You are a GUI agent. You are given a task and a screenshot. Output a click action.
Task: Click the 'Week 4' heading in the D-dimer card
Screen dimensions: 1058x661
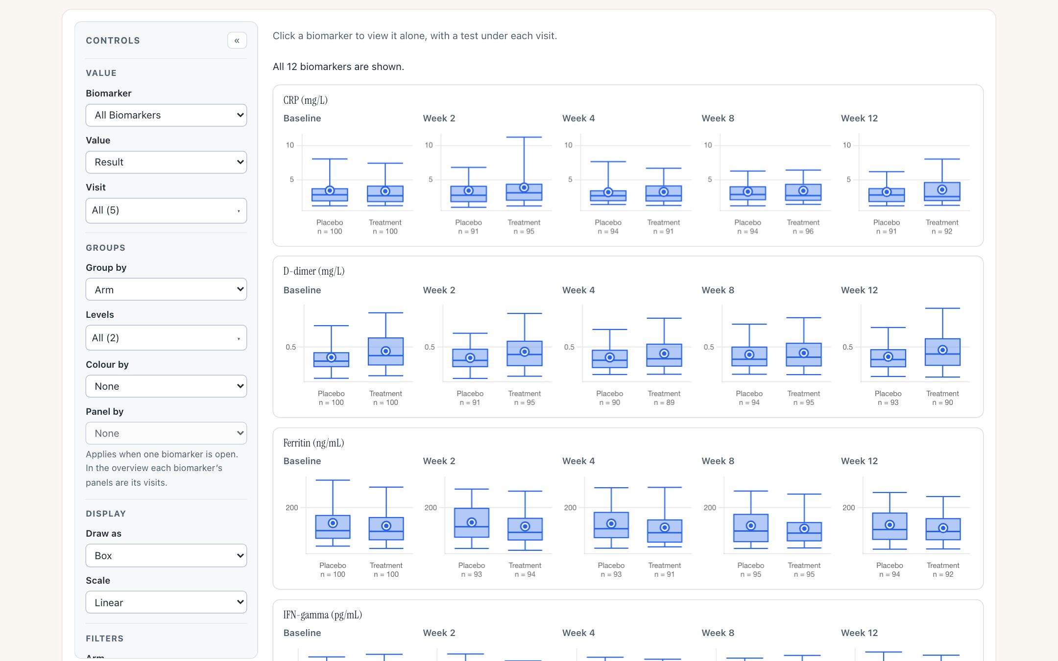[x=578, y=290]
